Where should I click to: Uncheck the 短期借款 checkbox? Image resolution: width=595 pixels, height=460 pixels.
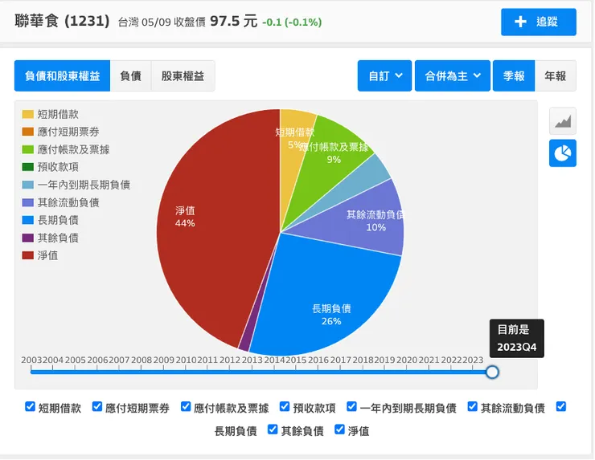tap(30, 406)
